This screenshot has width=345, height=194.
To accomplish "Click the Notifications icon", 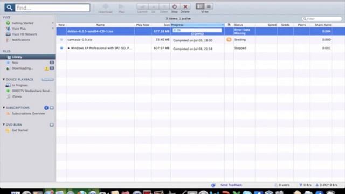I will coord(8,40).
